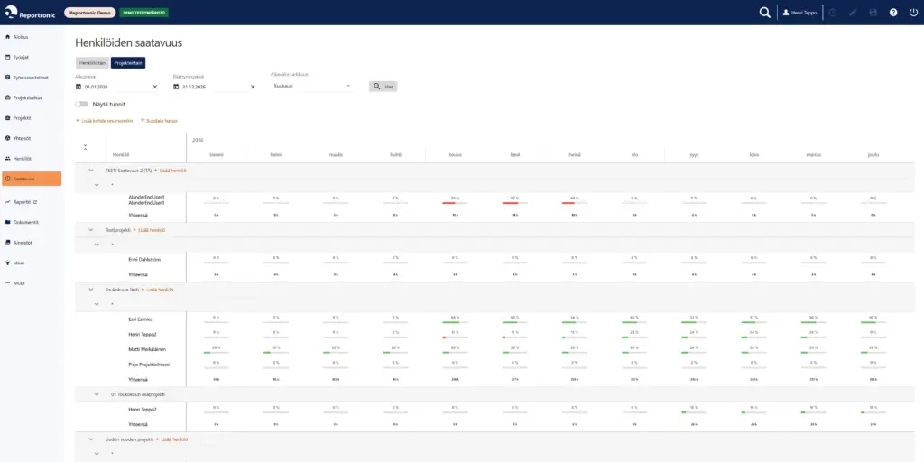Toggle the Näytä tunnit switch
The height and width of the screenshot is (462, 924).
tap(82, 105)
